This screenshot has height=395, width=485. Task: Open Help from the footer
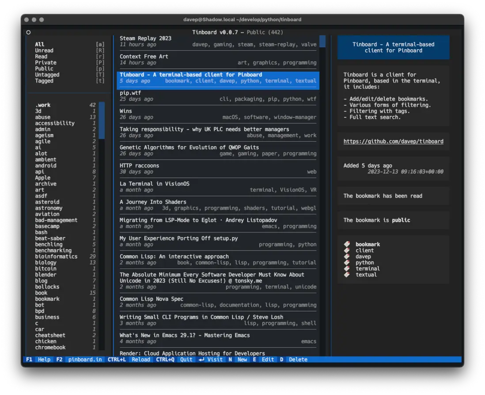[x=44, y=360]
